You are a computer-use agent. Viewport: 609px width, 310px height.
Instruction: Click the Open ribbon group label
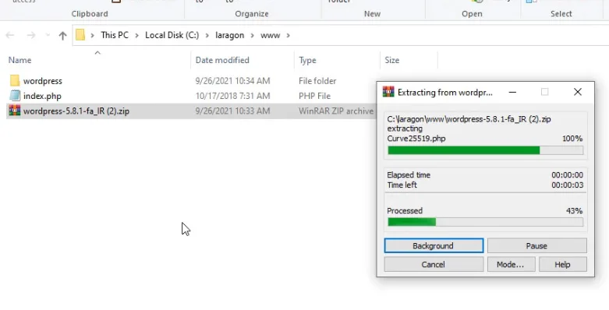point(472,13)
